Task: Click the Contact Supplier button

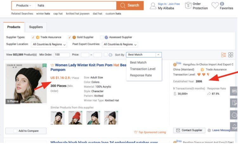Action: click(x=189, y=130)
